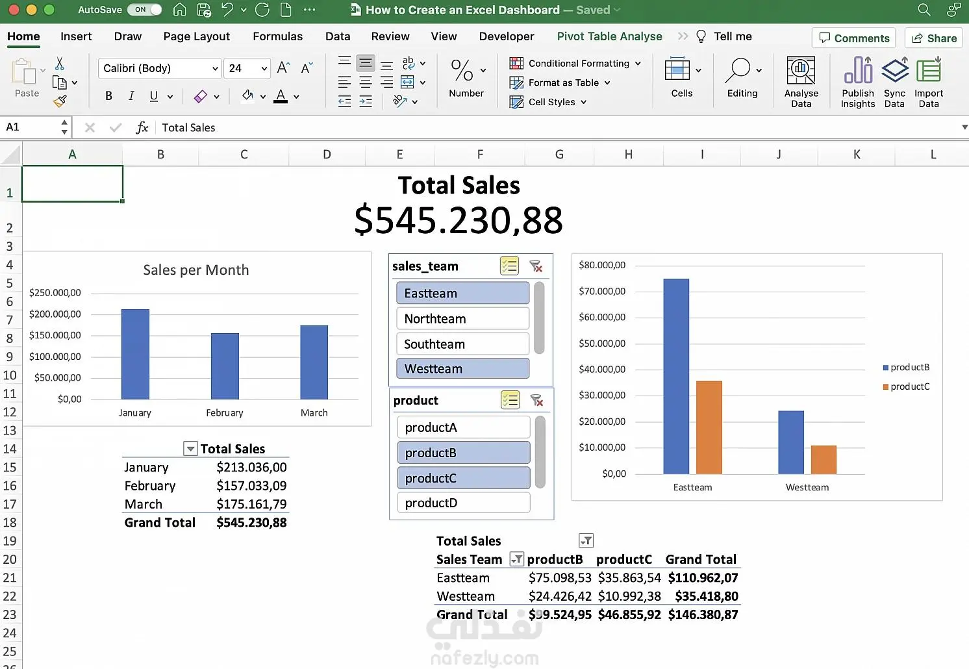
Task: Open the Cells dropdown
Action: point(698,69)
